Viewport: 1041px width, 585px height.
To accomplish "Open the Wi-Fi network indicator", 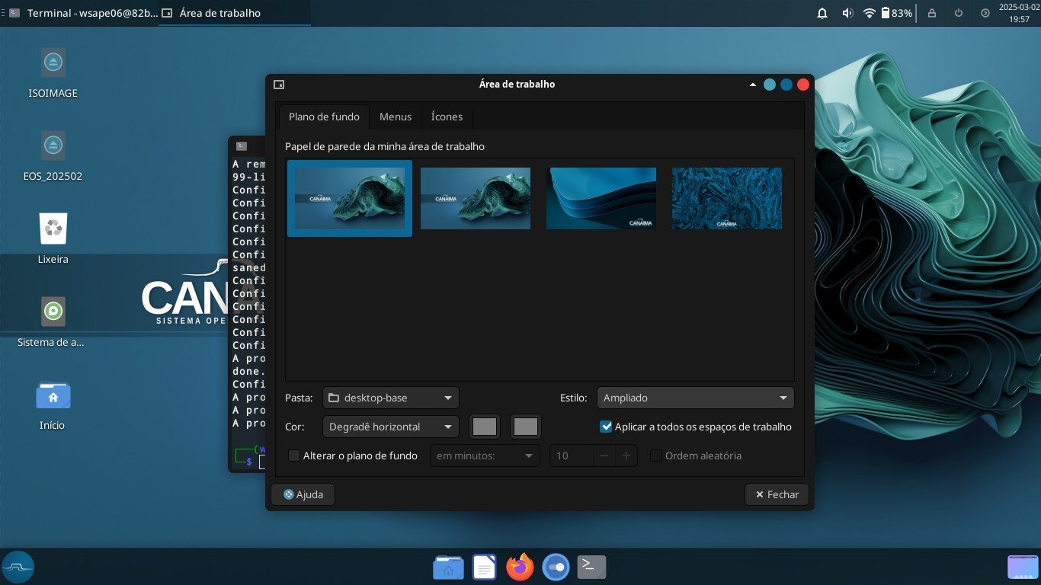I will point(869,13).
